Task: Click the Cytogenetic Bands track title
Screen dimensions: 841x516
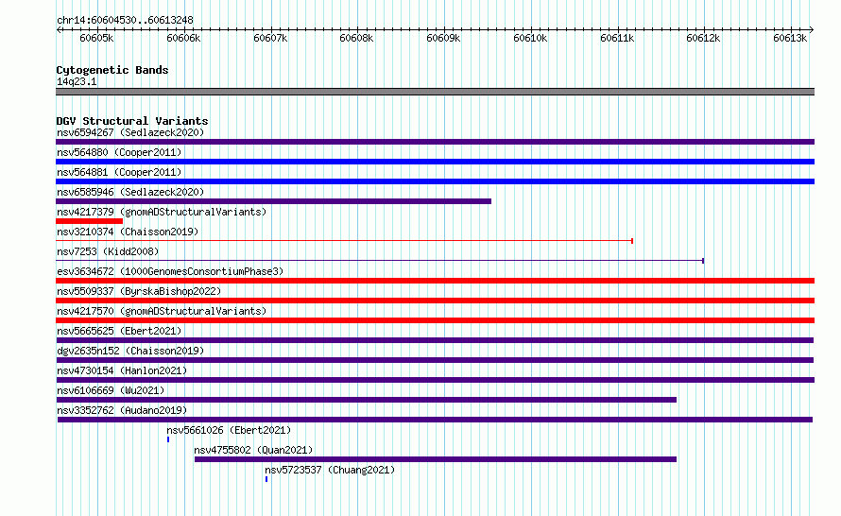Action: 112,70
